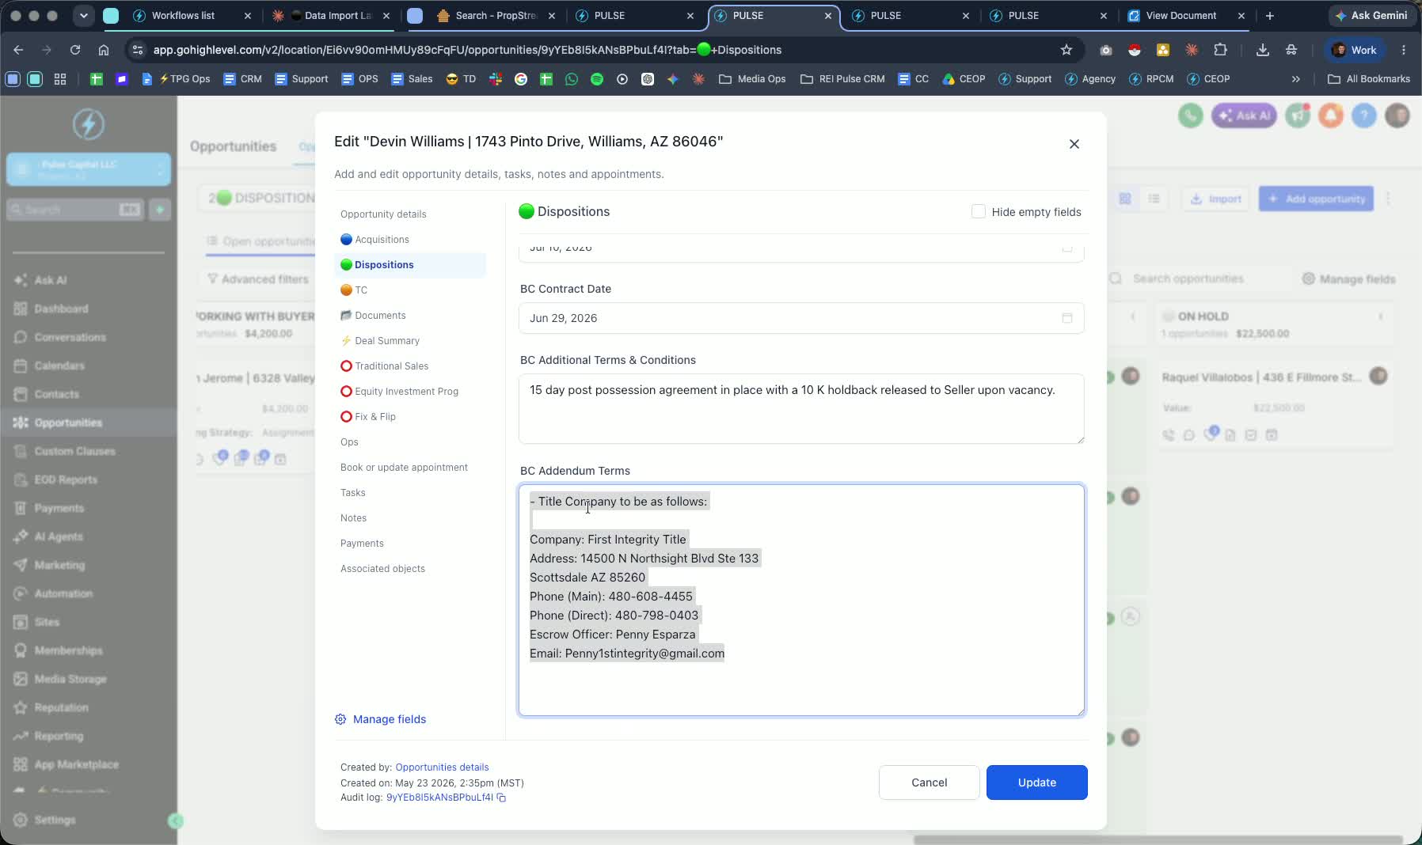
Task: Open the browser extensions puzzle icon
Action: [x=1220, y=50]
